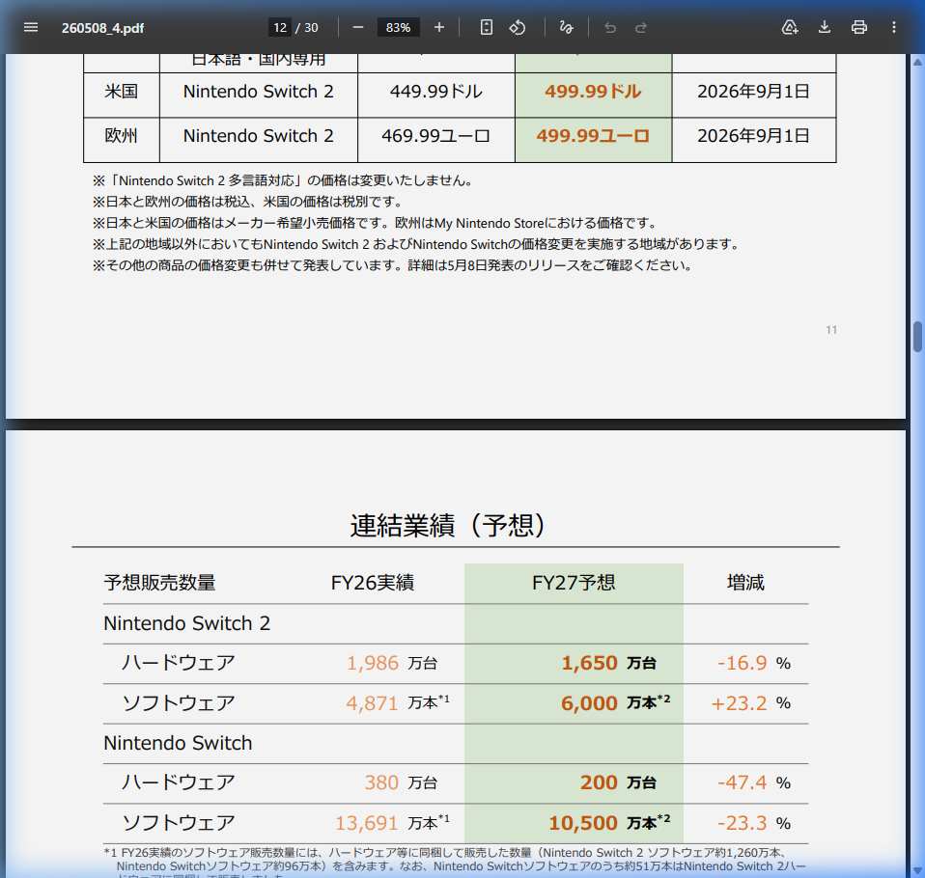The image size is (925, 878).
Task: Click the scrollbar down arrow
Action: coord(917,870)
